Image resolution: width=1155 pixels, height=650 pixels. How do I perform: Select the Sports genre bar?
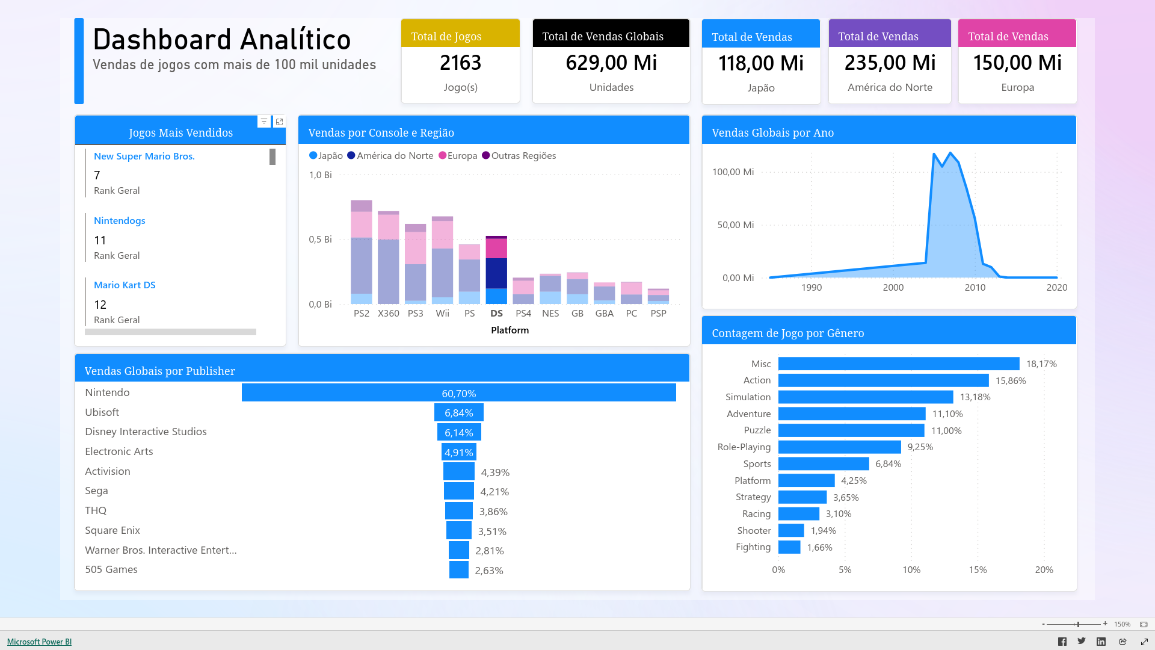point(824,463)
